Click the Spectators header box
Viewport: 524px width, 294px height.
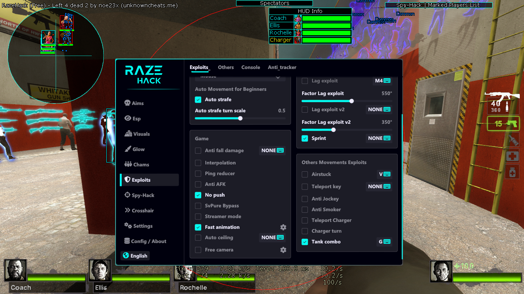pos(274,3)
